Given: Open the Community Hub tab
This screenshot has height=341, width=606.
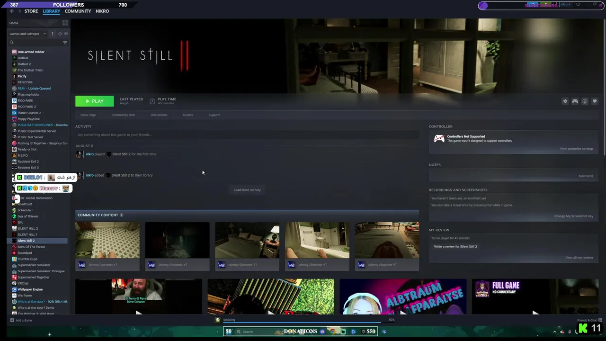Looking at the screenshot, I should tap(123, 115).
